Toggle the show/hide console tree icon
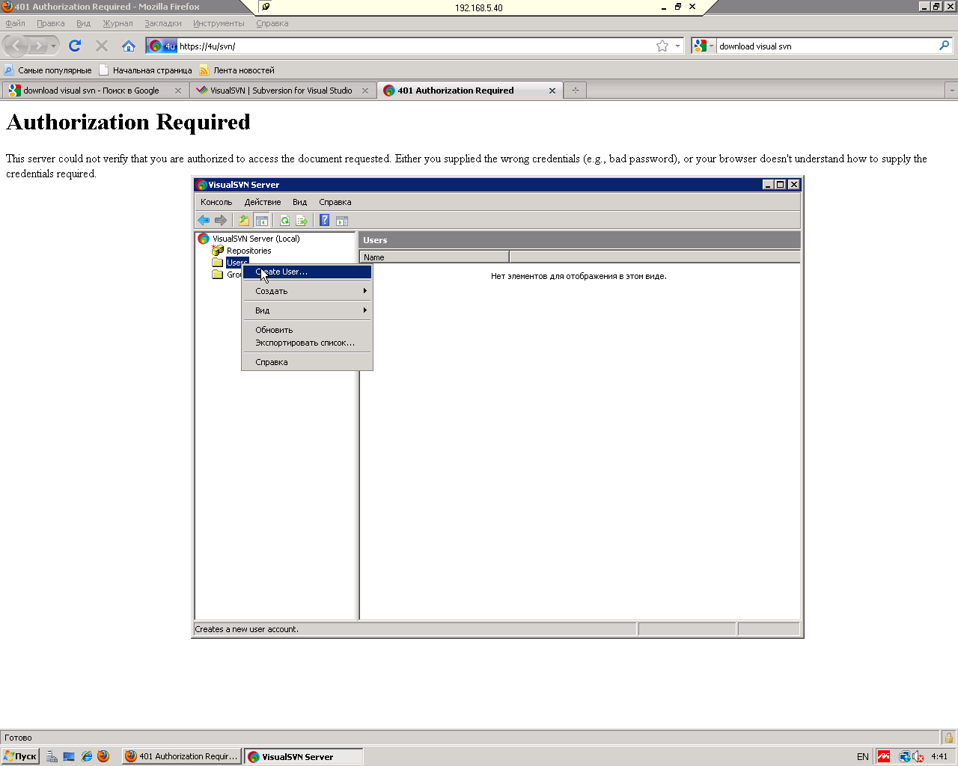This screenshot has width=958, height=766. [261, 220]
